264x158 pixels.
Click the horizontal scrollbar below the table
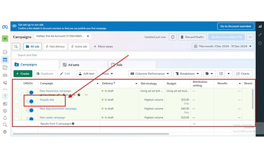point(91,134)
